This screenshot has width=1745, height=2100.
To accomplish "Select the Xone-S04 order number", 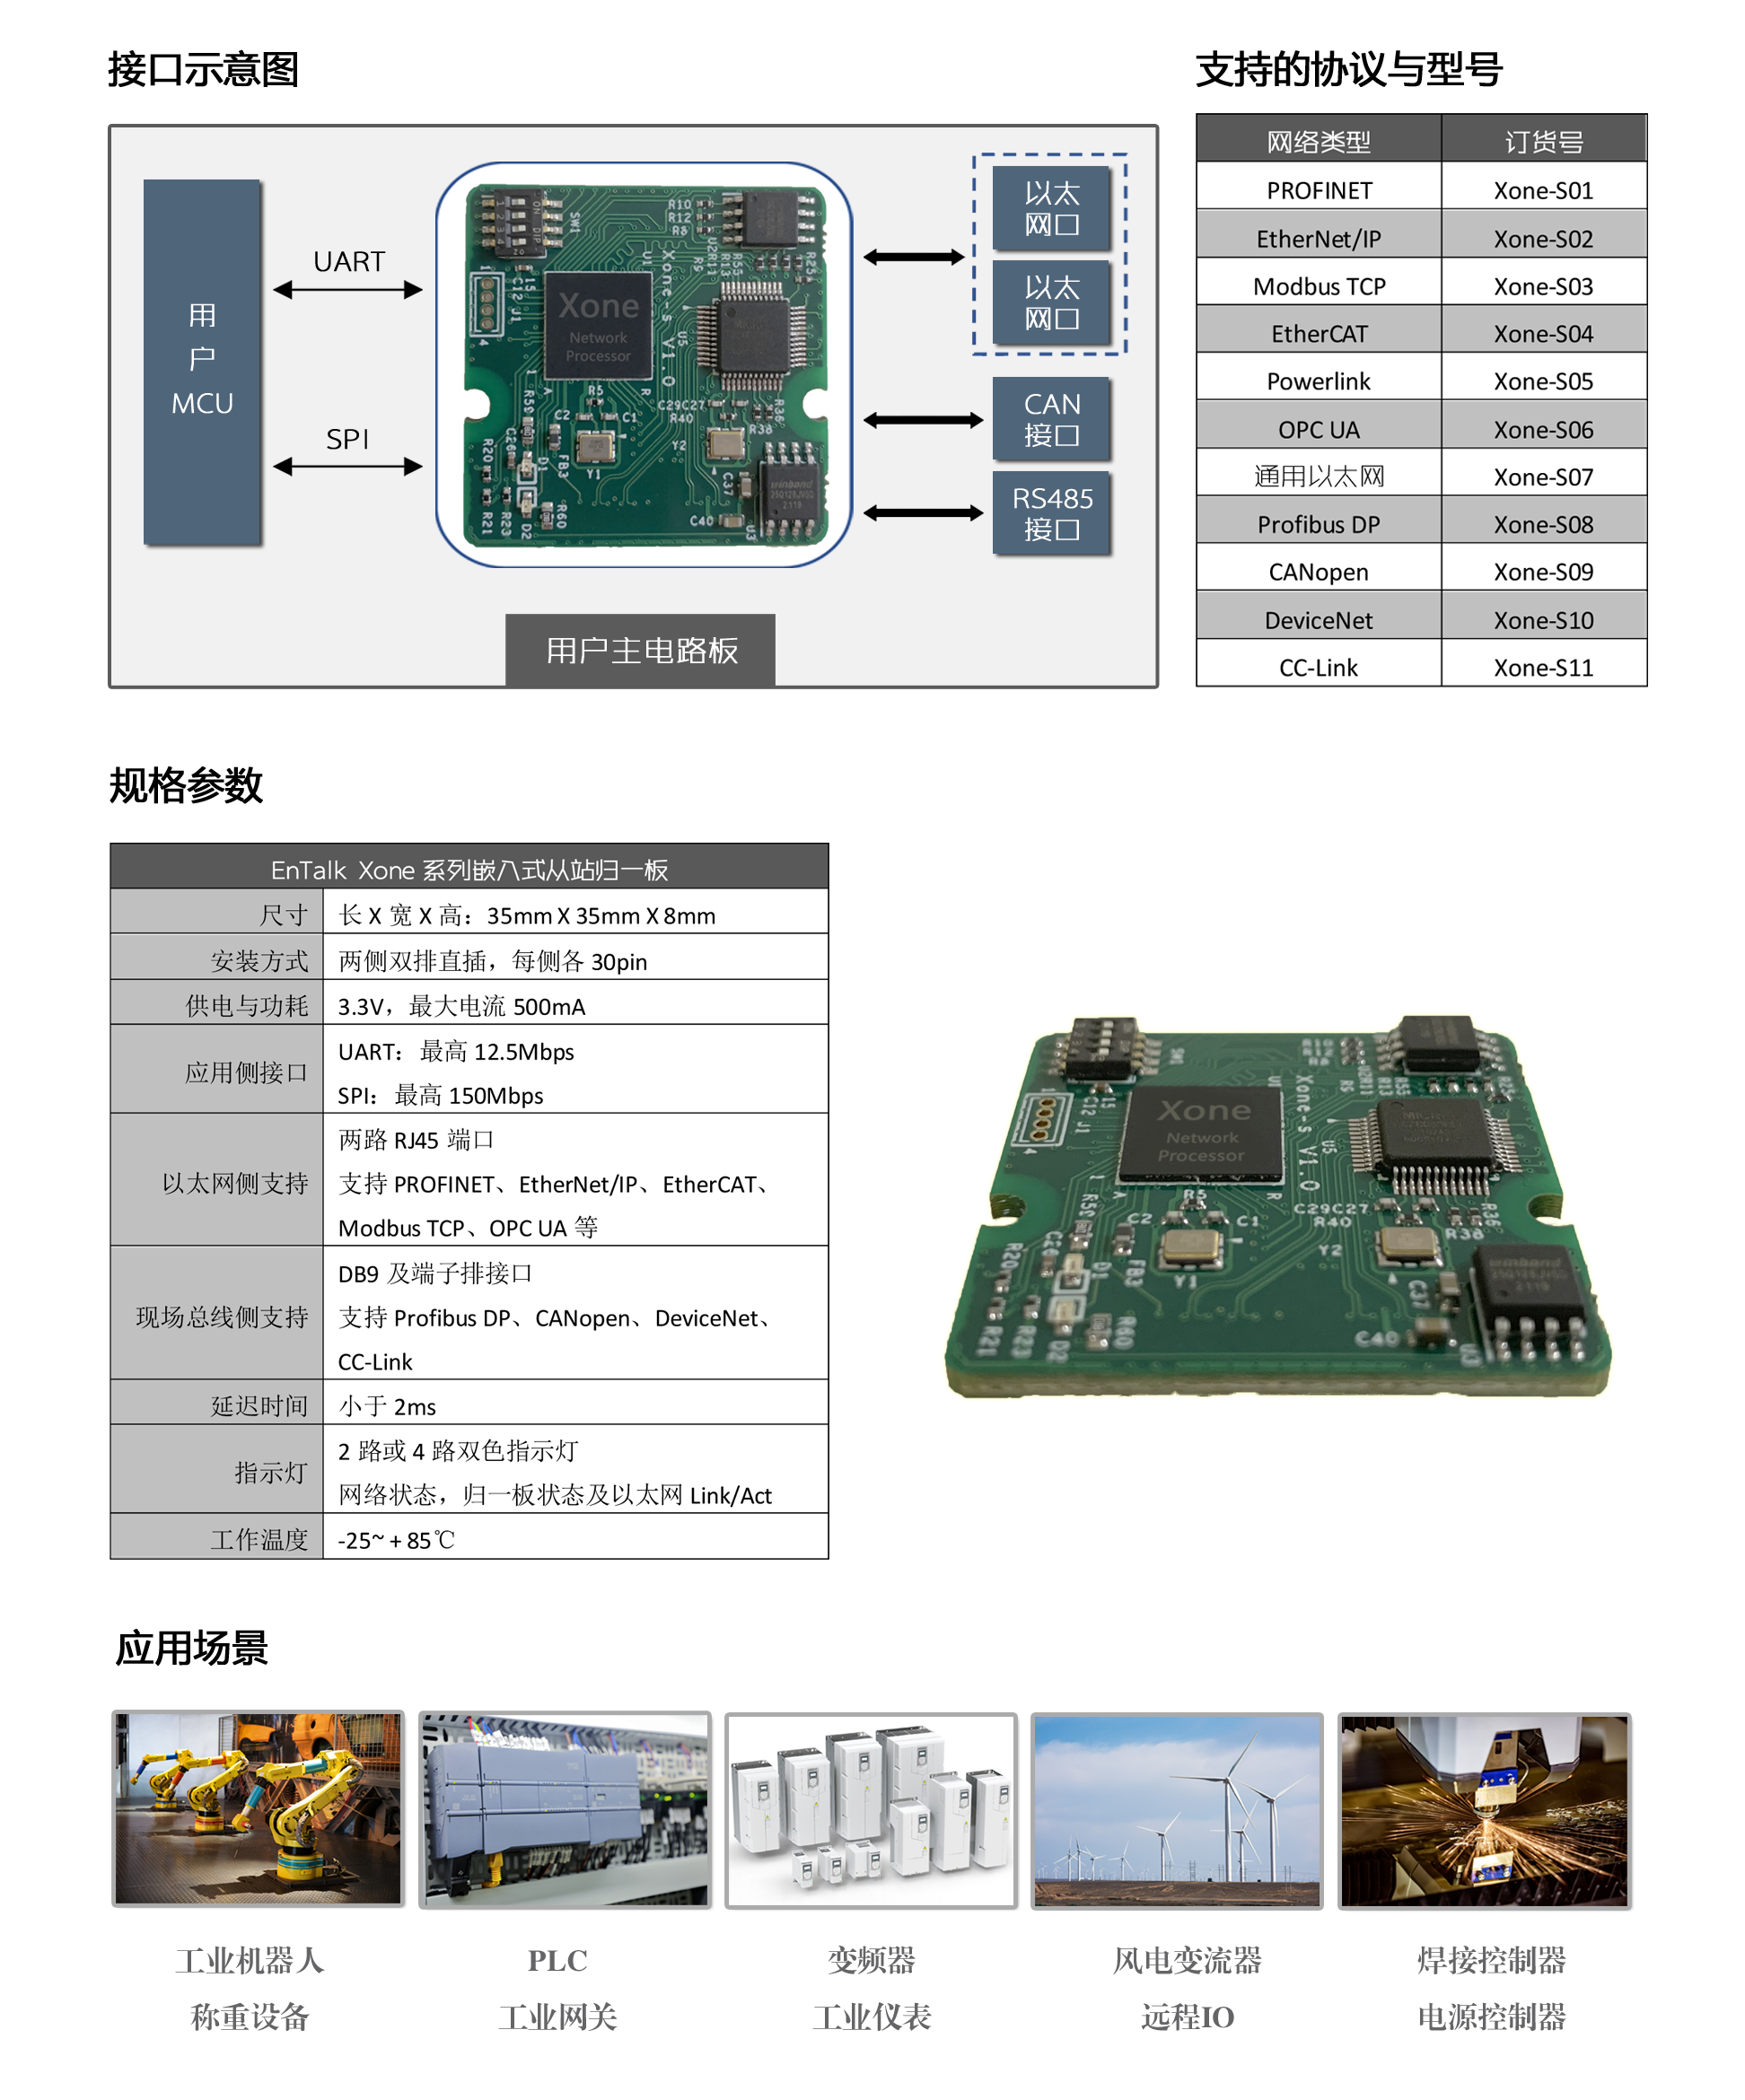I will (1542, 333).
